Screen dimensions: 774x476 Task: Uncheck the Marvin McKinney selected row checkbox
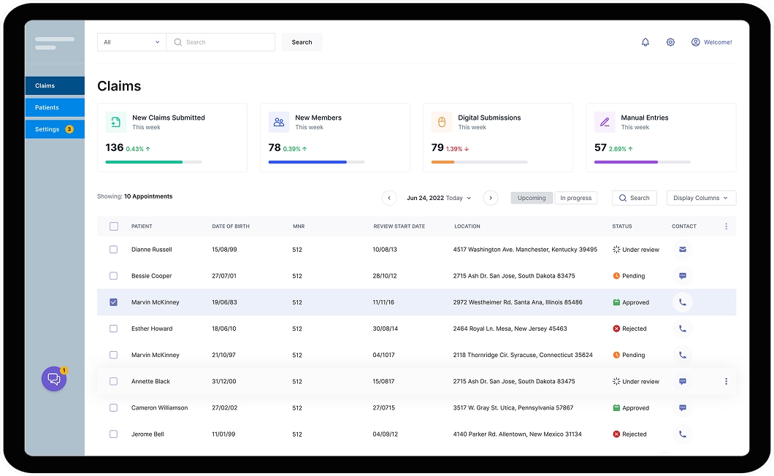[113, 302]
